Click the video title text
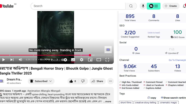 [56, 71]
